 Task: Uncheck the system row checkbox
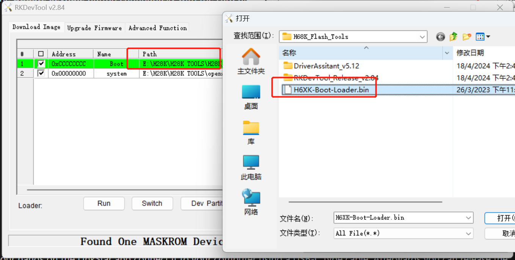41,74
